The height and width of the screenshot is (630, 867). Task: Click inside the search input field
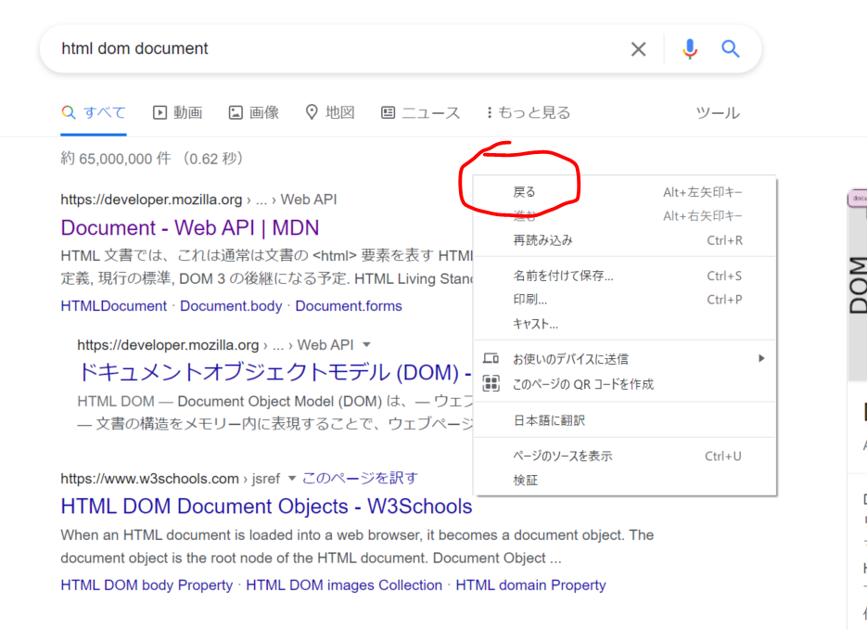click(x=278, y=49)
